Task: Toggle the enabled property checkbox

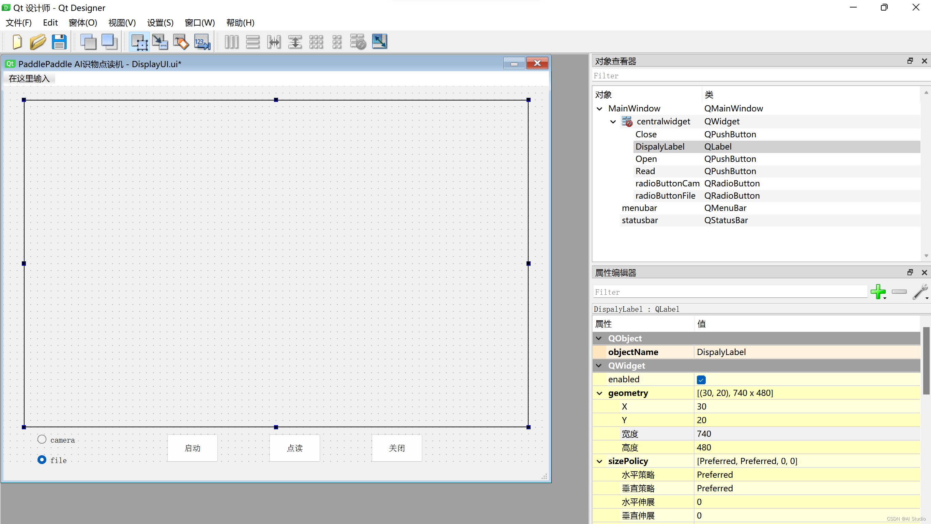Action: point(701,380)
